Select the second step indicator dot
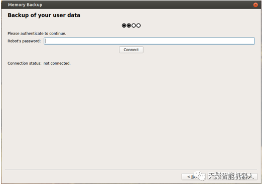This screenshot has height=188, width=262. tap(128, 26)
